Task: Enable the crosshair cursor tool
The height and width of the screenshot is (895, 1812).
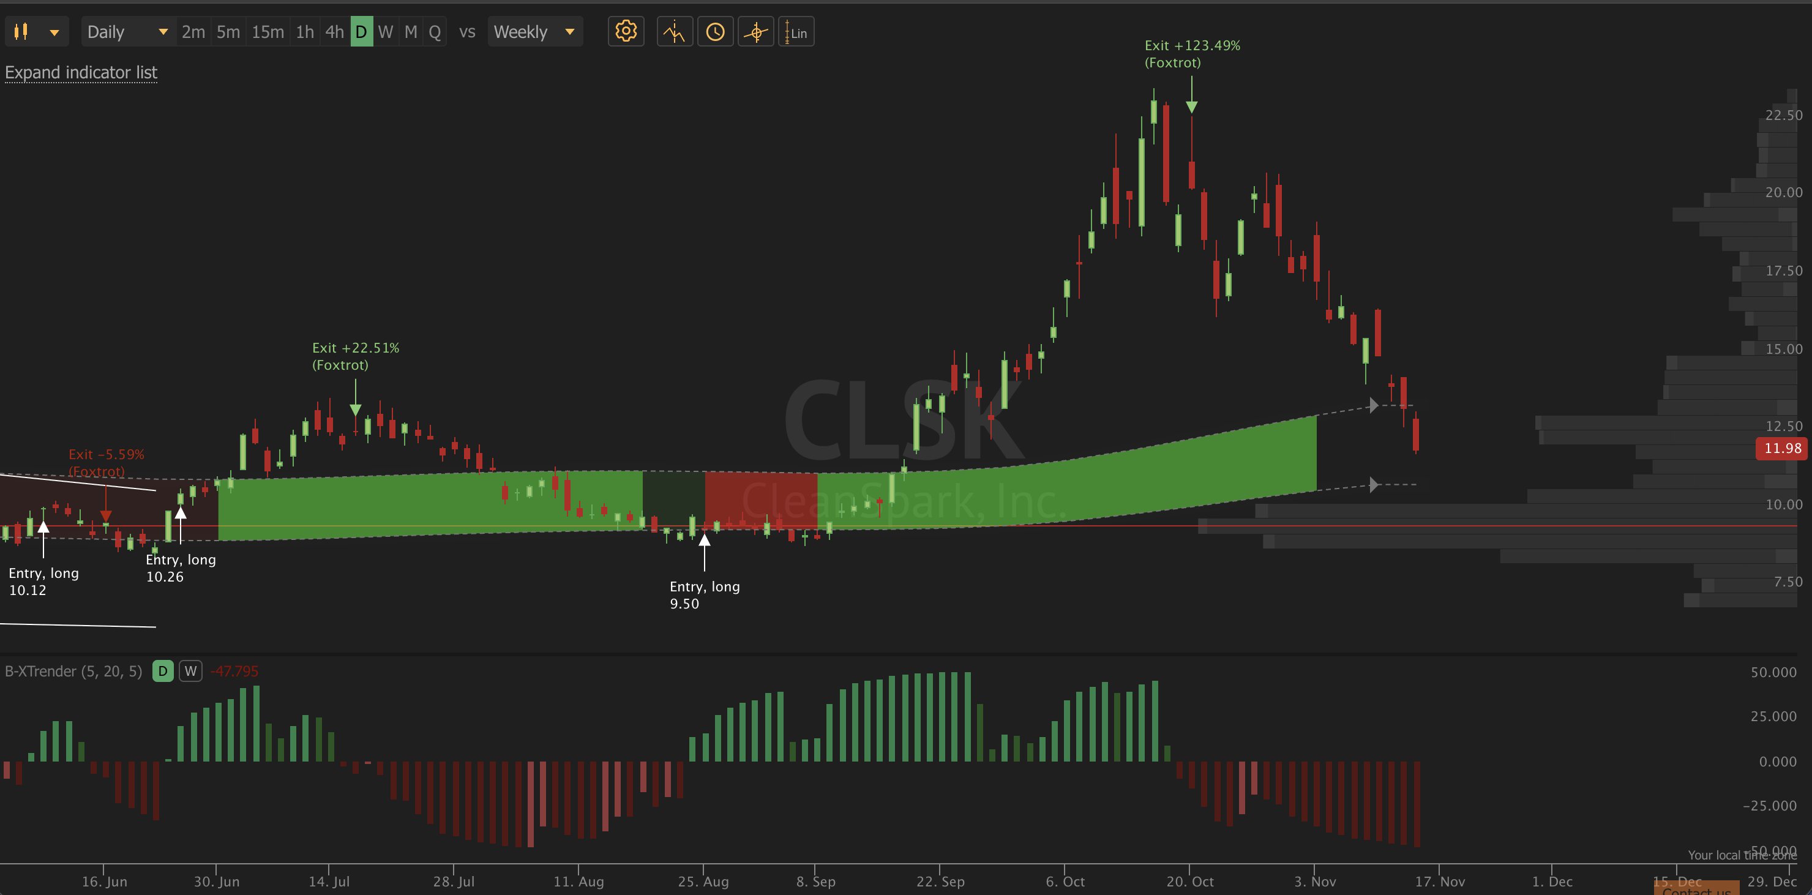Action: click(756, 32)
